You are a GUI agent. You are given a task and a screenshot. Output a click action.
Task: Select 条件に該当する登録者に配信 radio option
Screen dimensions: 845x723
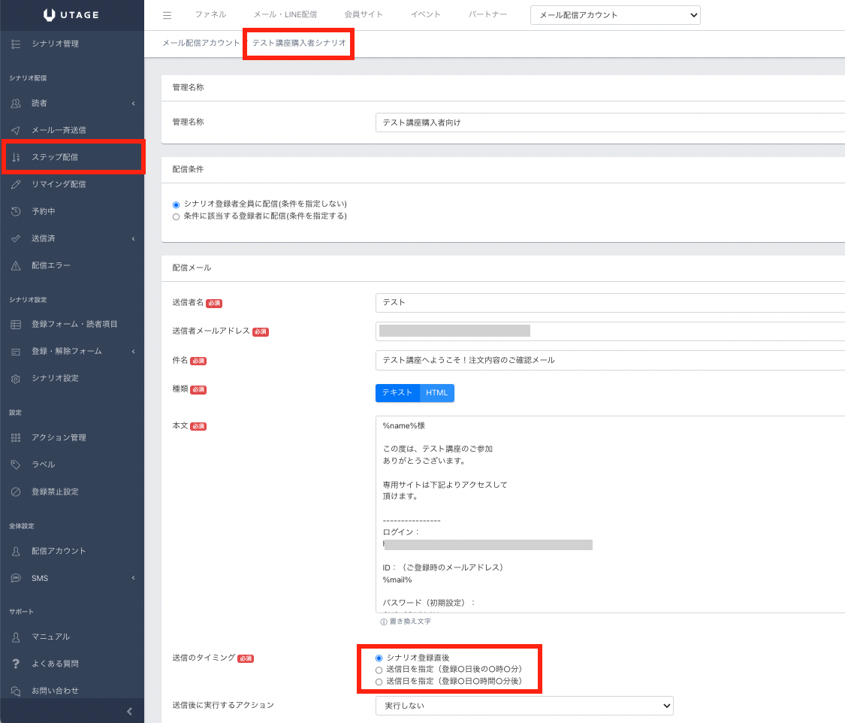[177, 216]
